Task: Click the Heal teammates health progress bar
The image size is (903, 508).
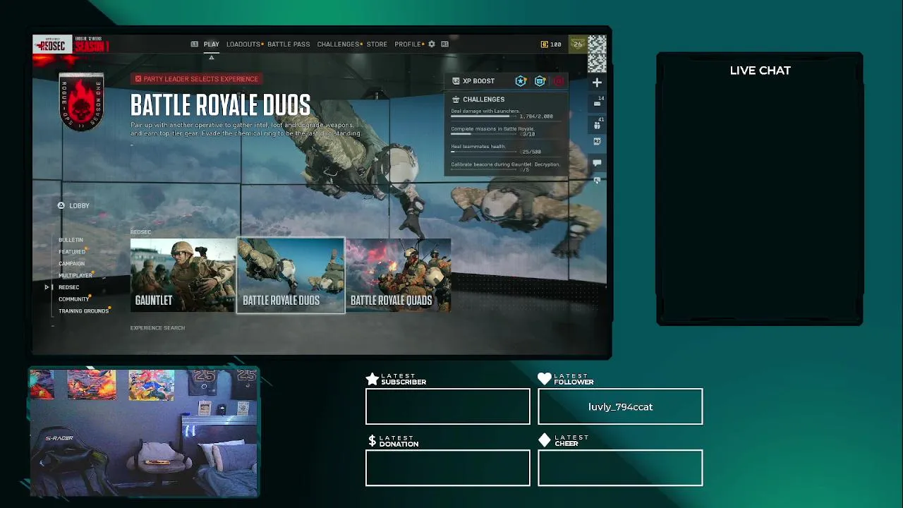Action: click(x=484, y=152)
